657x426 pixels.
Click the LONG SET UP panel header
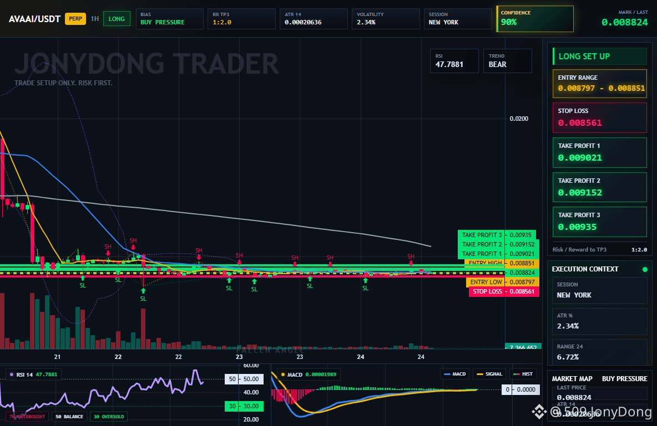click(600, 56)
